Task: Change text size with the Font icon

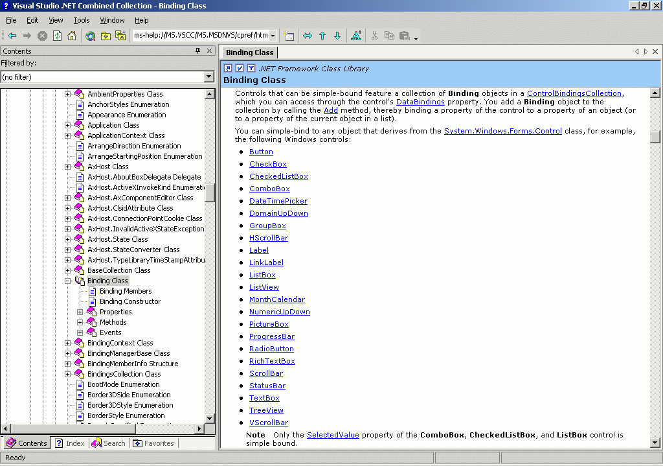Action: point(357,36)
